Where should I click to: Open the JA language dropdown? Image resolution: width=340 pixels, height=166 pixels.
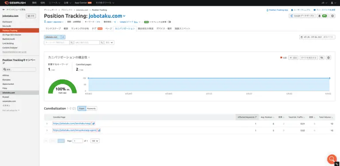(x=324, y=3)
